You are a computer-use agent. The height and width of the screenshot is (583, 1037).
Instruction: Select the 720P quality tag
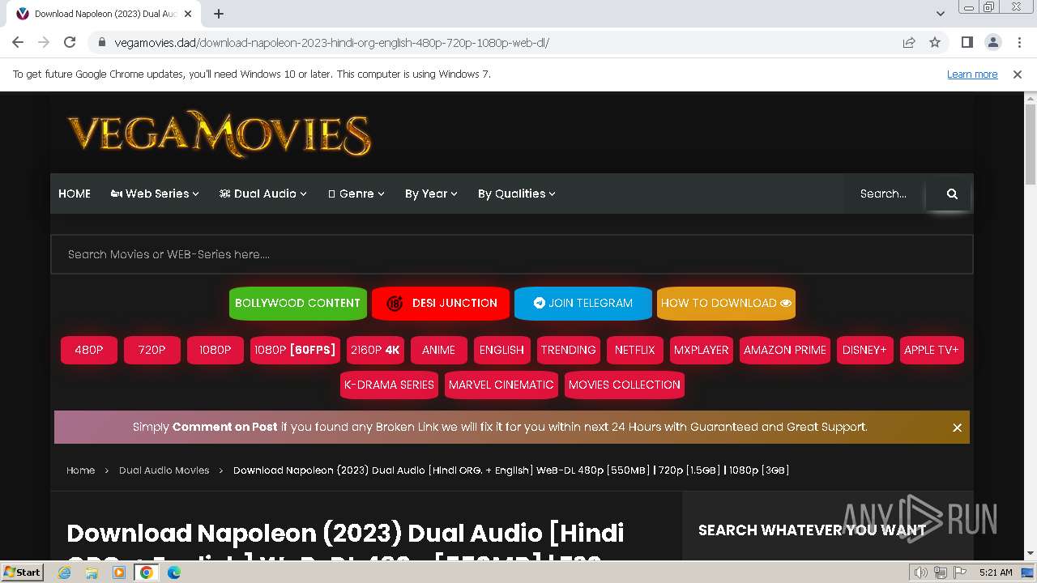point(152,350)
